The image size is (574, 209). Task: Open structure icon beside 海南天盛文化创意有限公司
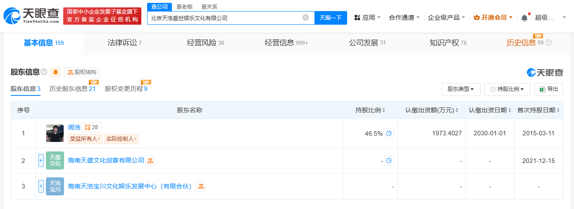(150, 160)
